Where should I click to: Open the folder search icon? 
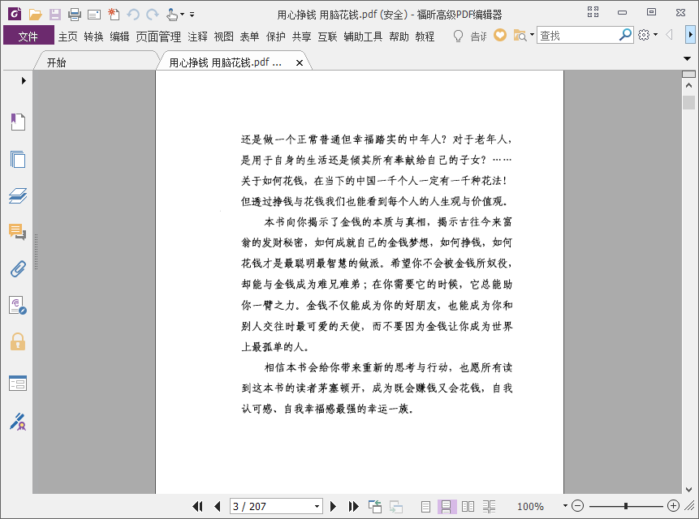click(x=520, y=35)
